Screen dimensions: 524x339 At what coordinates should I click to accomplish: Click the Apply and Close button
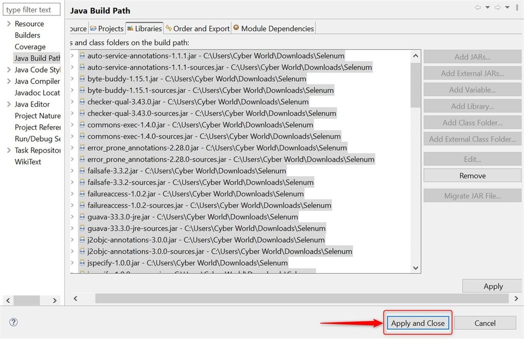point(418,323)
